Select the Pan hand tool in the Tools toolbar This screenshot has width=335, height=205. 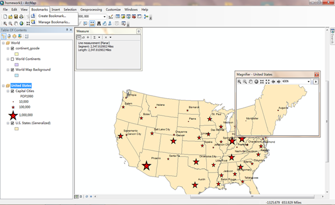(x=16, y=24)
